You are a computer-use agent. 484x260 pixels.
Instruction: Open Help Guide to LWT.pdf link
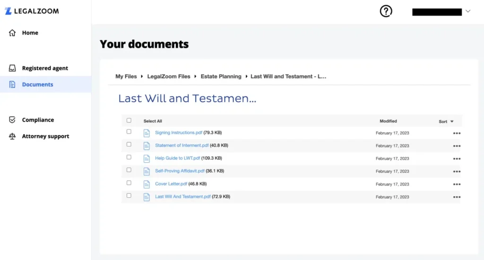(178, 158)
